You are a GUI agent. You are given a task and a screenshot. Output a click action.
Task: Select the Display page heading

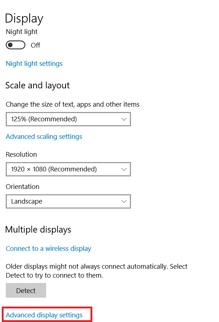coord(24,18)
